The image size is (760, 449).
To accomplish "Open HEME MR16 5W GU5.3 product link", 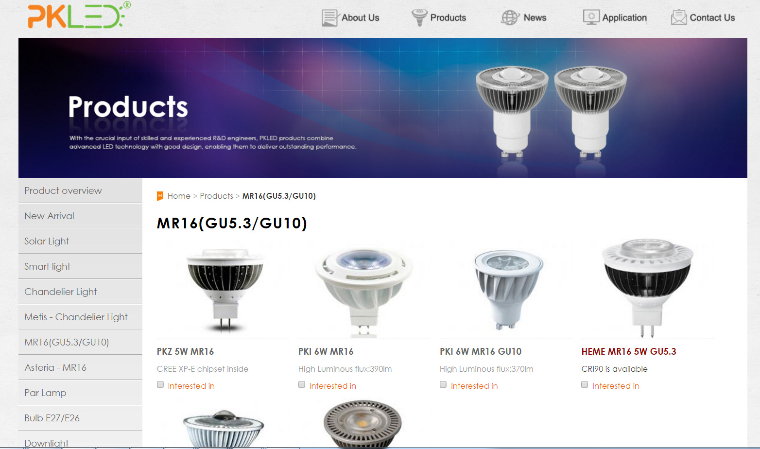I will [629, 351].
